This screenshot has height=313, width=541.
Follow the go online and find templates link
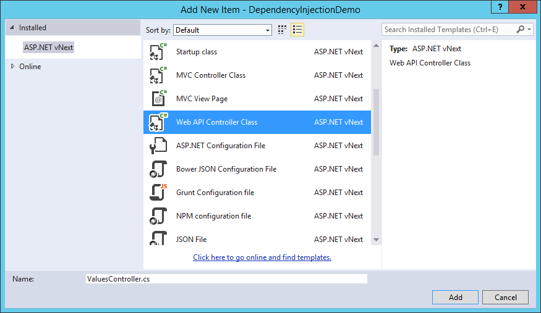262,257
